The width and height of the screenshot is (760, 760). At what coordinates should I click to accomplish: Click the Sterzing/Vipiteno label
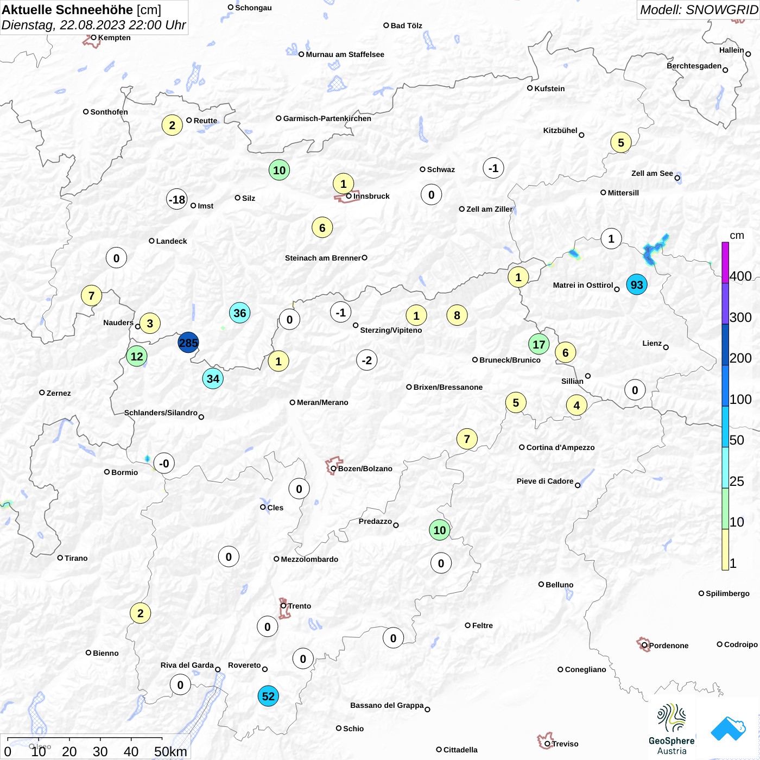coord(391,330)
